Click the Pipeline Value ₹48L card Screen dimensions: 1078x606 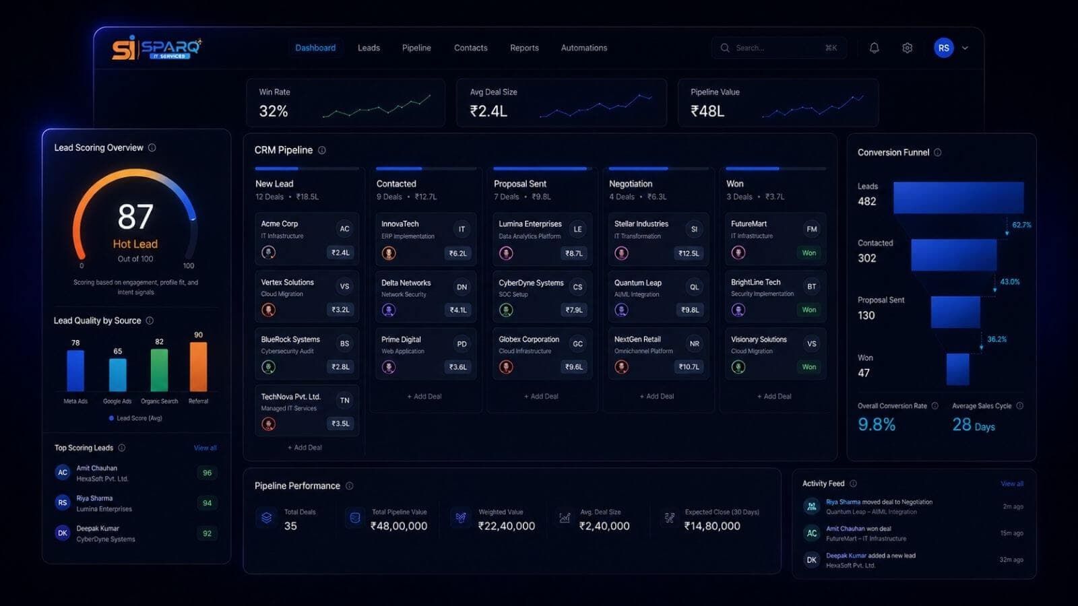[x=778, y=102]
